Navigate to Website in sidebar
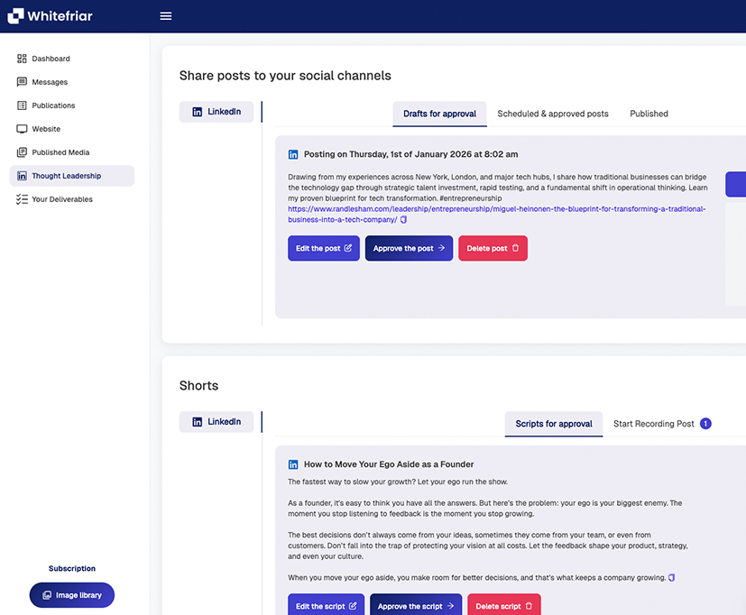The image size is (746, 615). [46, 129]
